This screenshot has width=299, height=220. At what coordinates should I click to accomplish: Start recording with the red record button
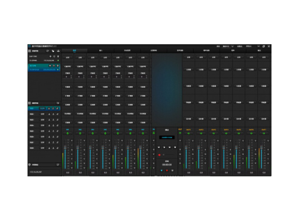pyautogui.click(x=167, y=170)
